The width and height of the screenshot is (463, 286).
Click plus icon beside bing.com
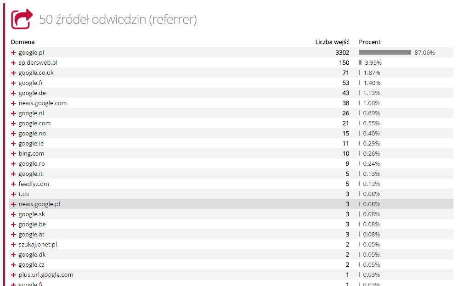pos(13,154)
